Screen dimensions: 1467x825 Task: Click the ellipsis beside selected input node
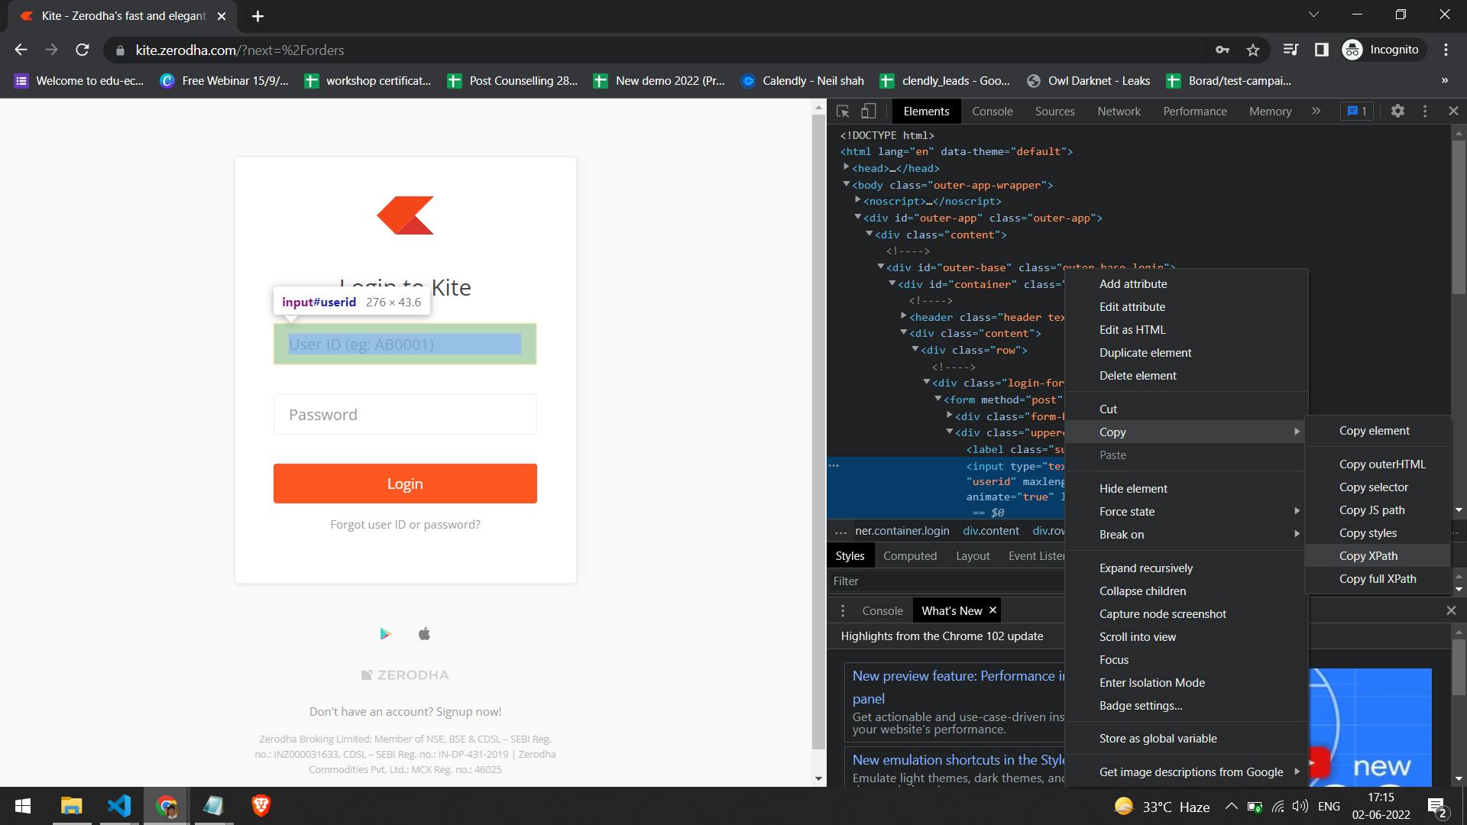pyautogui.click(x=834, y=464)
